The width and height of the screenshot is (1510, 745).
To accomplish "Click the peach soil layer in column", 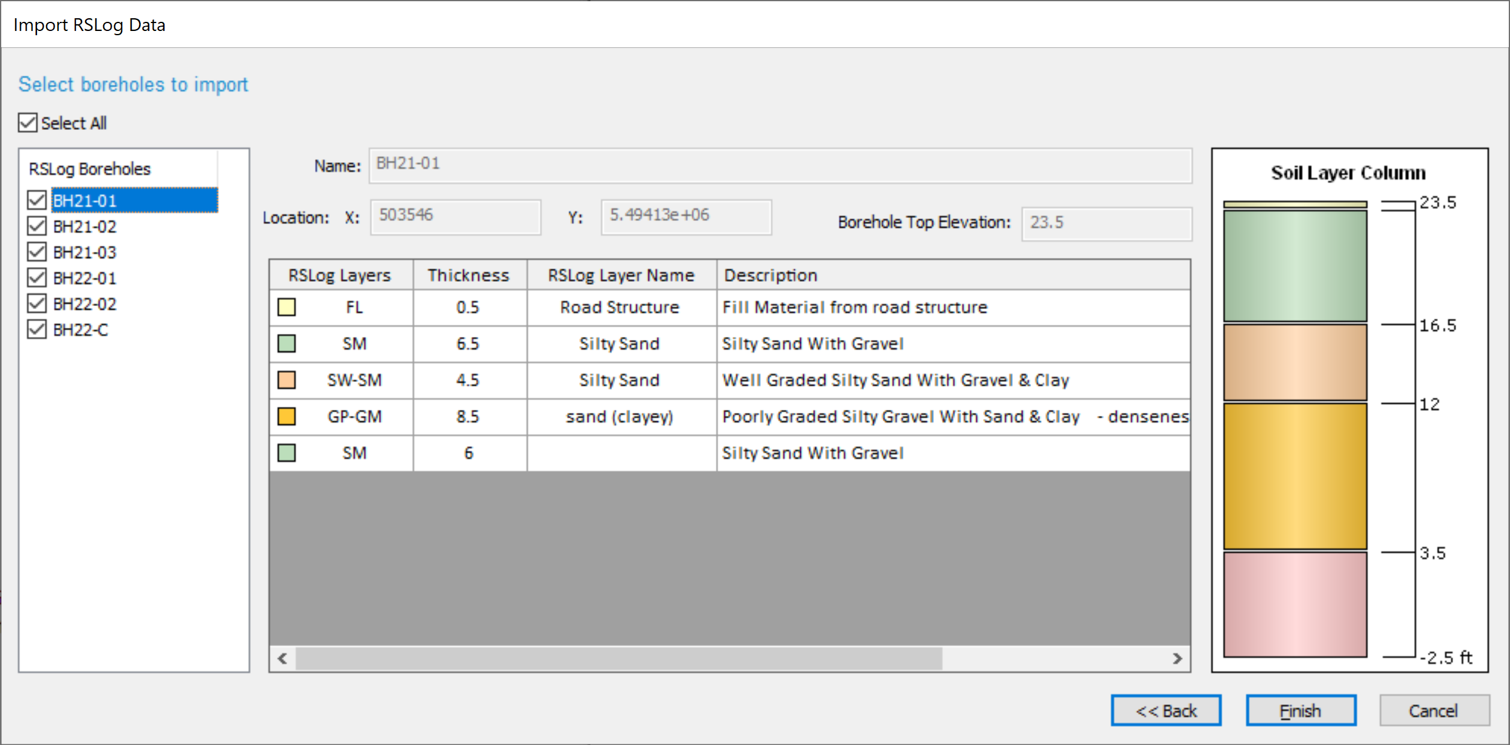I will coord(1295,362).
